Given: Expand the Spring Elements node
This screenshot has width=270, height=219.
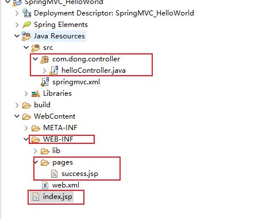Looking at the screenshot, I should (17, 25).
